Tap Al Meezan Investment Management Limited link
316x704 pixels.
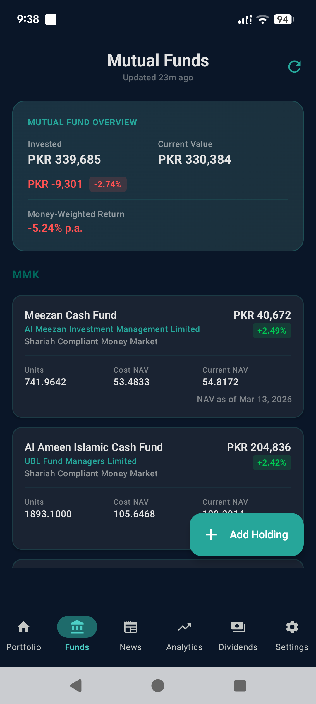(112, 329)
